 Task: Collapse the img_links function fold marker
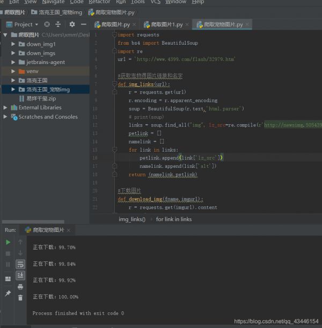114,84
